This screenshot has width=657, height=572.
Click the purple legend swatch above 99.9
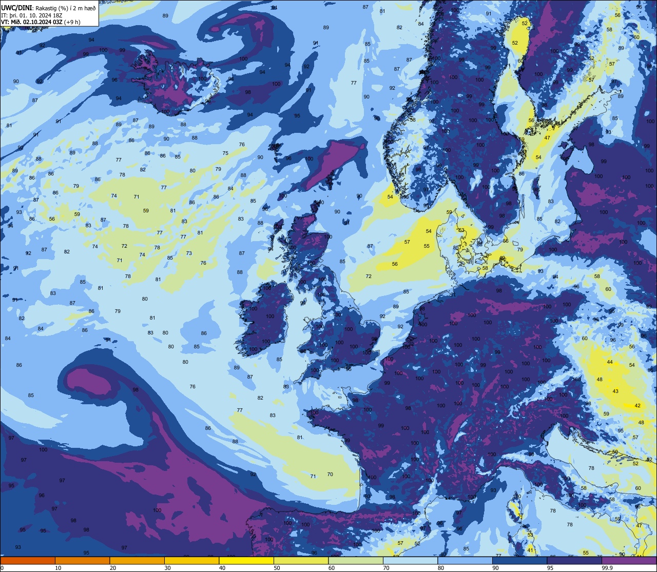pos(629,560)
